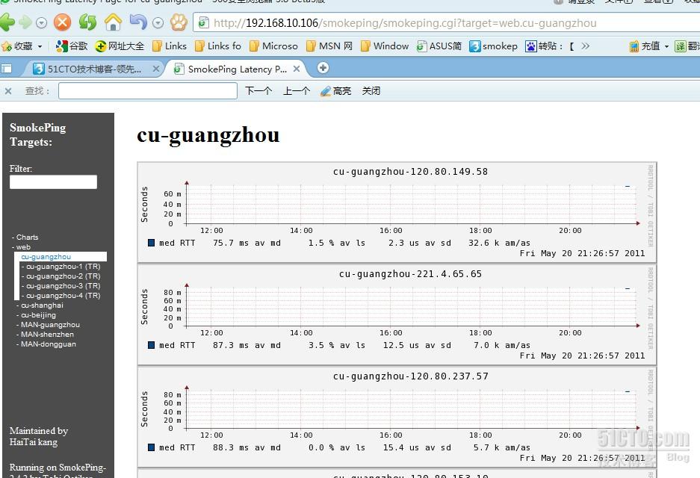Open cu-guangzhou-3 (TR) target
700x478 pixels.
point(64,286)
